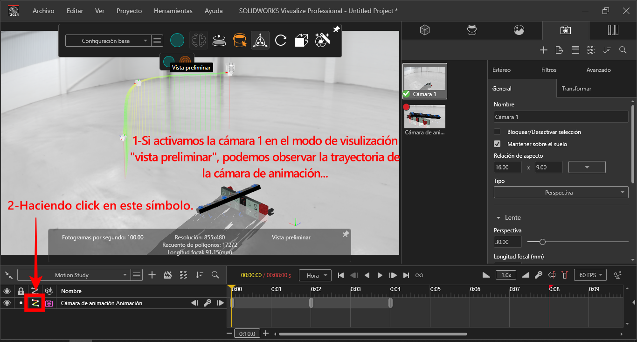Image resolution: width=637 pixels, height=342 pixels.
Task: Open the Motion Study dropdown
Action: click(x=73, y=275)
